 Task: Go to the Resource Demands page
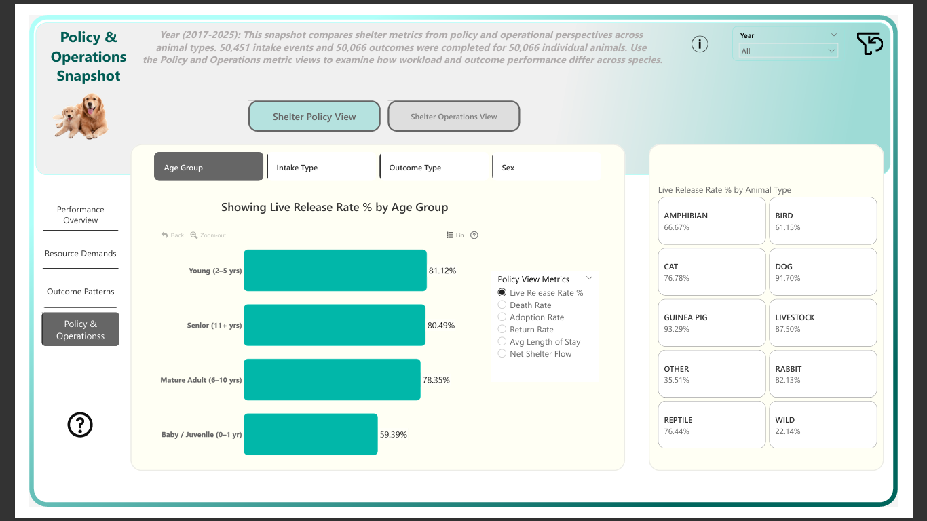80,254
